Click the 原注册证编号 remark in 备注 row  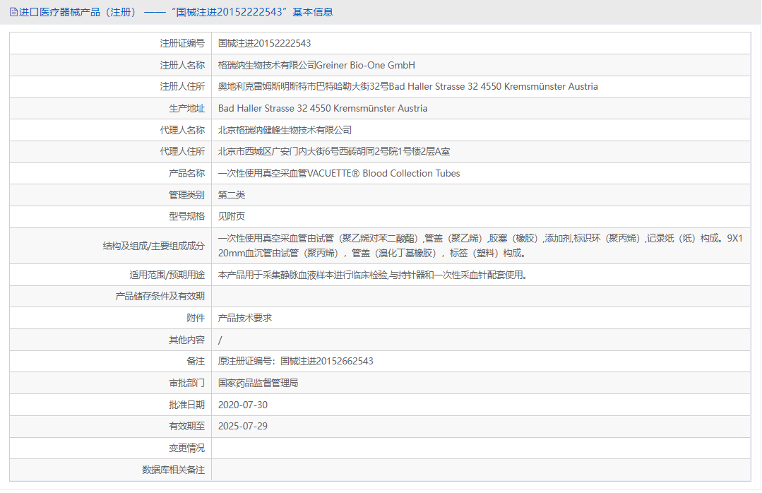pos(295,361)
